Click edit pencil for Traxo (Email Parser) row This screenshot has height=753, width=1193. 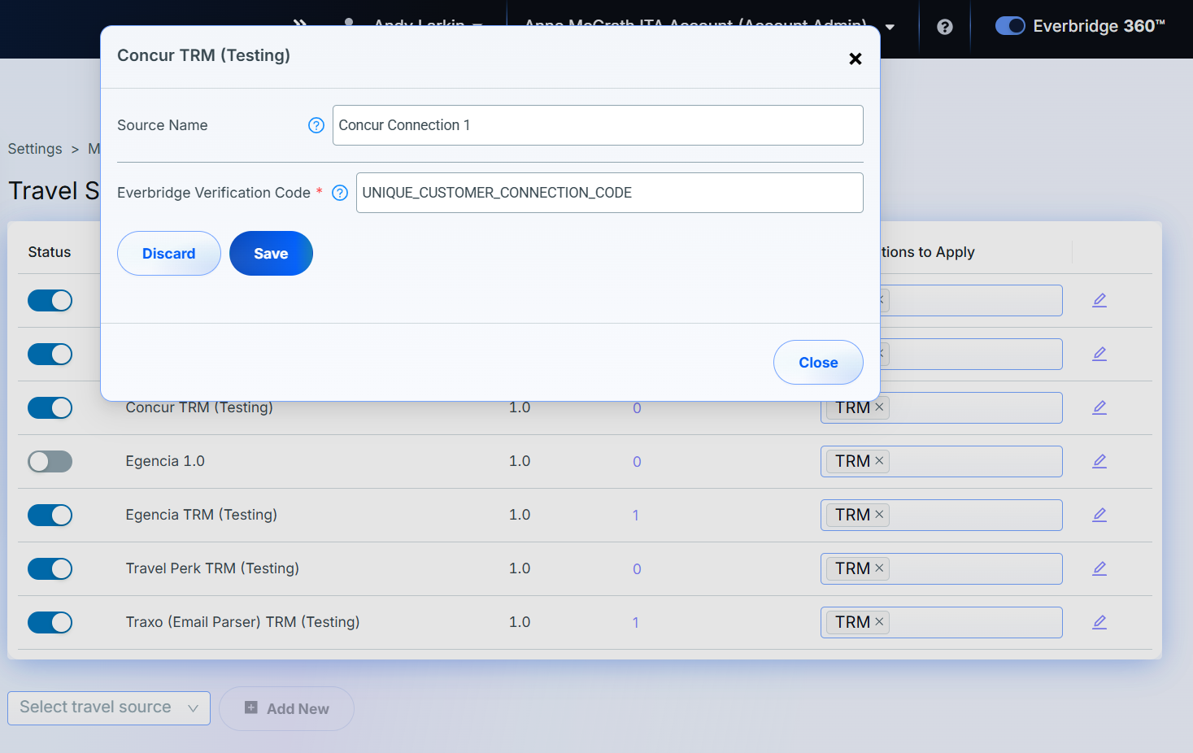pos(1099,622)
